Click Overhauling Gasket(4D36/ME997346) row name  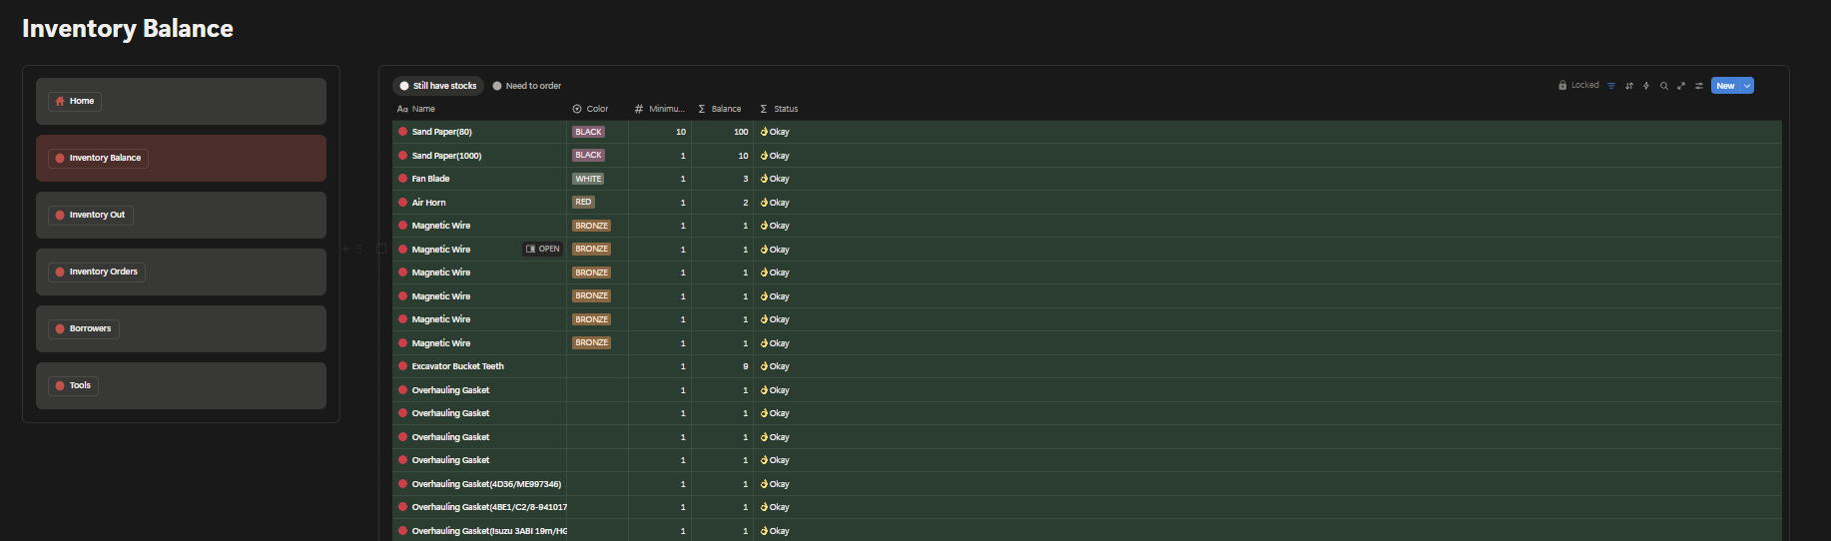(x=486, y=484)
